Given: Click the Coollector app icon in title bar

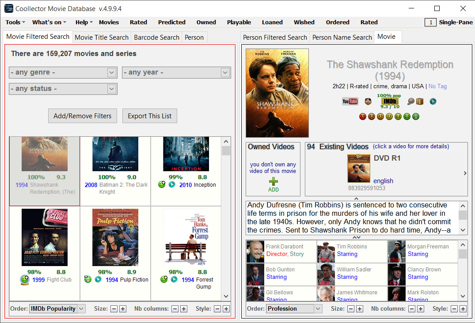Looking at the screenshot, I should (8, 8).
